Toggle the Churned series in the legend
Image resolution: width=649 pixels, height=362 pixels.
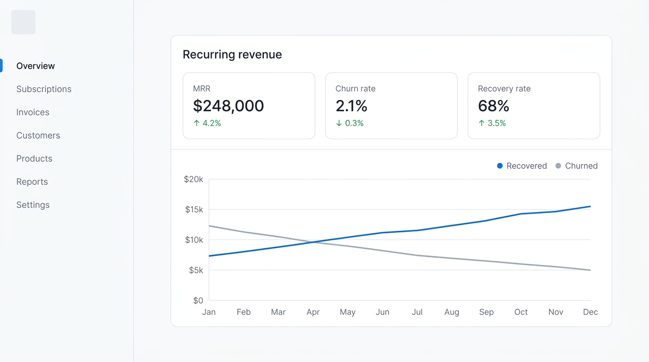point(576,166)
